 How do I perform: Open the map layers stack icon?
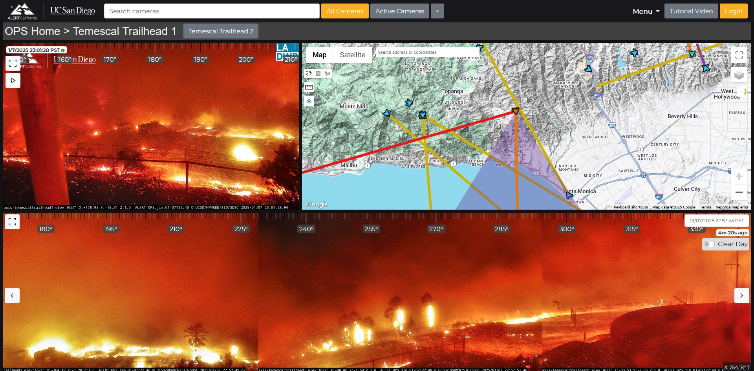pyautogui.click(x=739, y=75)
